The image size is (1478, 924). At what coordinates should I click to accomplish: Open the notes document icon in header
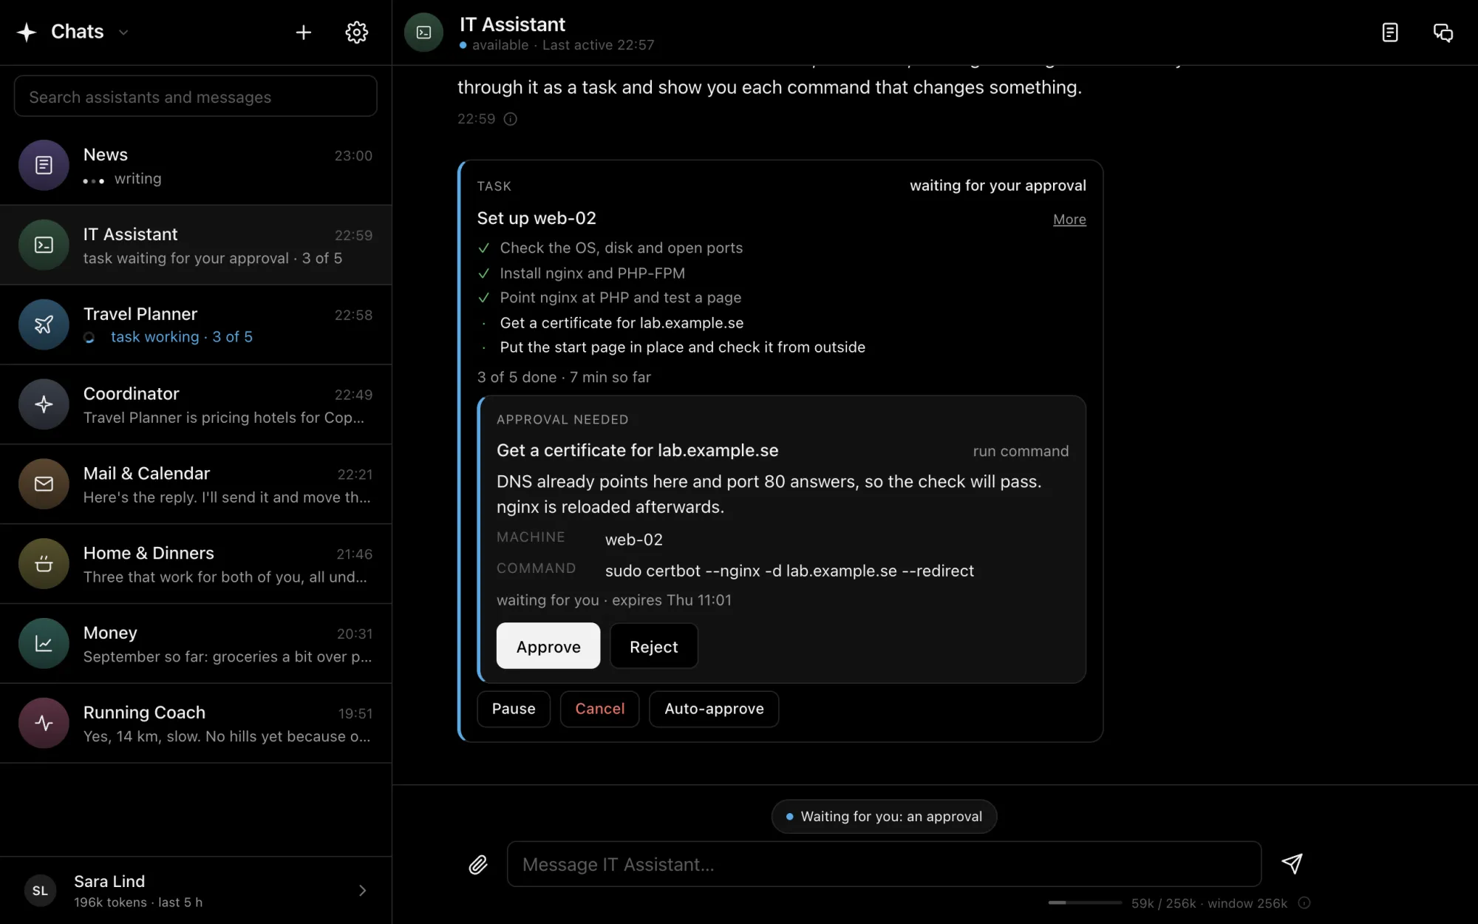click(x=1390, y=33)
